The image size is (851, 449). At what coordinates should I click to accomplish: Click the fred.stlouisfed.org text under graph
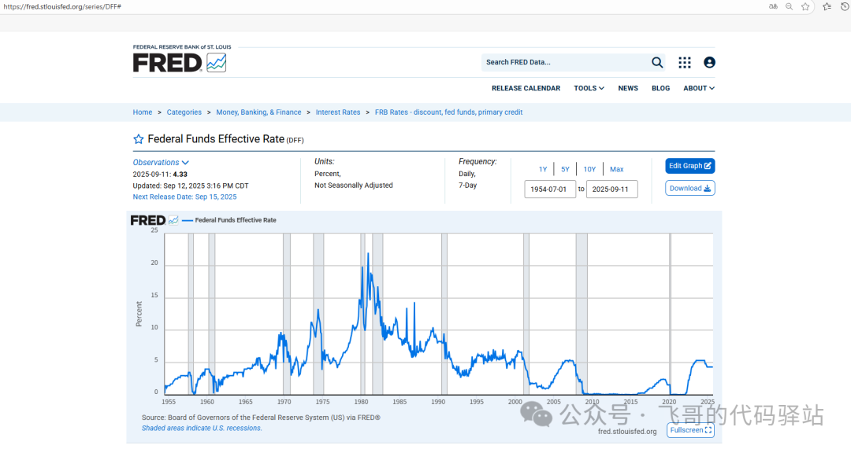627,432
